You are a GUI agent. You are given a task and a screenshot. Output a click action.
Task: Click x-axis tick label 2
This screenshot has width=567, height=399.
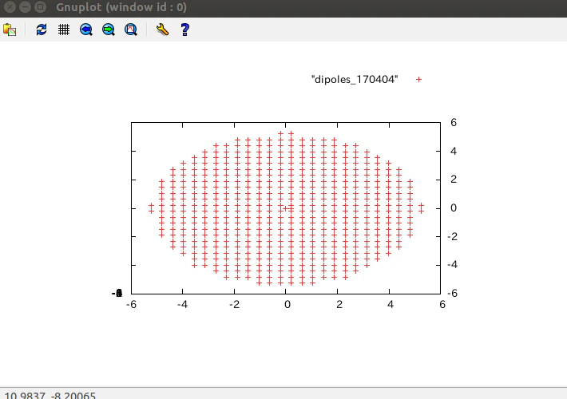pos(339,305)
